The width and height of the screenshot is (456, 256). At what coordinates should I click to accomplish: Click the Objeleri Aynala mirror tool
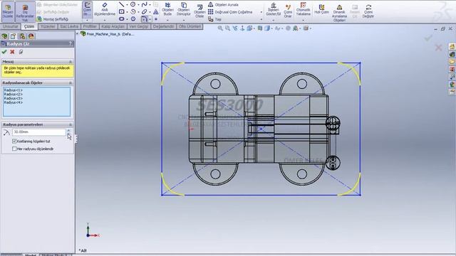click(223, 5)
